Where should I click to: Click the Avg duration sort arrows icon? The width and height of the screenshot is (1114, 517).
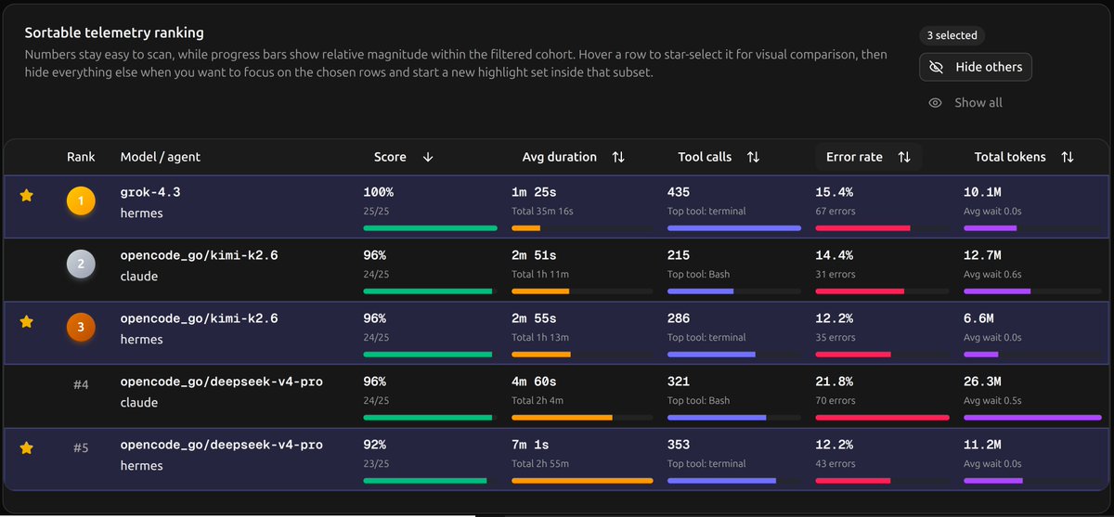(x=618, y=157)
